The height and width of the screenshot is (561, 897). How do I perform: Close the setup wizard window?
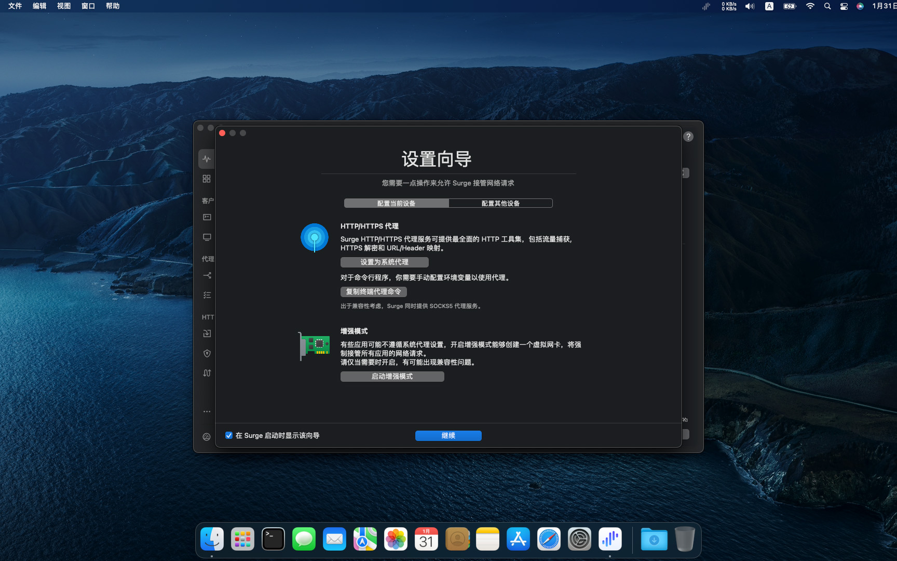pos(222,133)
